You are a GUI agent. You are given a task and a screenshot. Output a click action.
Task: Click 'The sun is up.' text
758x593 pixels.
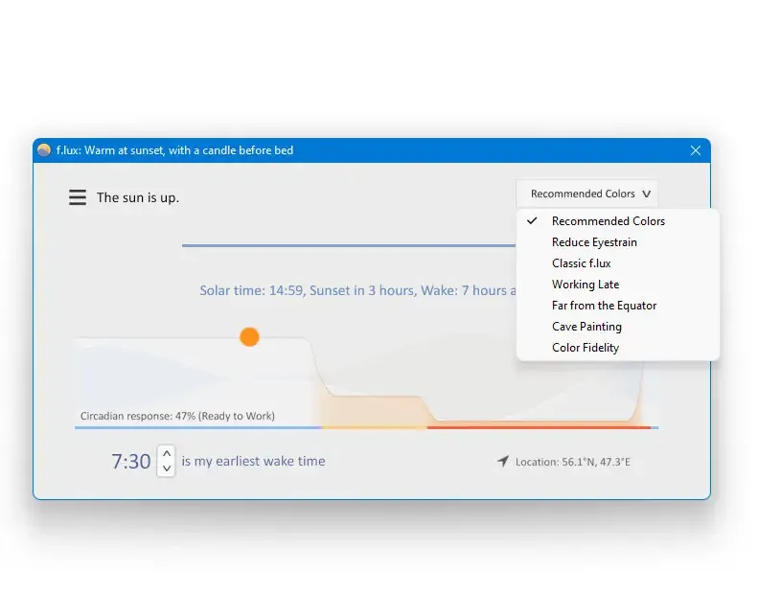pos(138,197)
